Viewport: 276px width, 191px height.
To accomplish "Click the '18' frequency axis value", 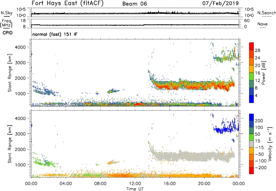I will click(23, 21).
